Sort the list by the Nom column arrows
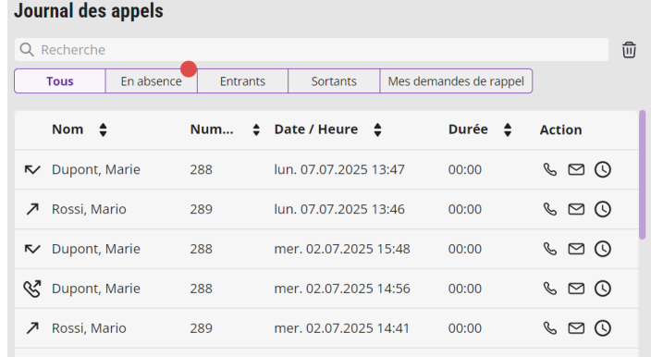Screen dimensions: 663x357 coord(103,129)
